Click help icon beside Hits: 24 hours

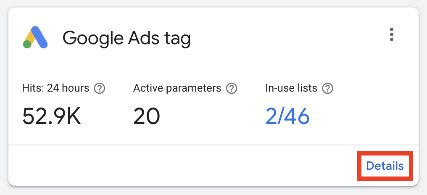[100, 88]
